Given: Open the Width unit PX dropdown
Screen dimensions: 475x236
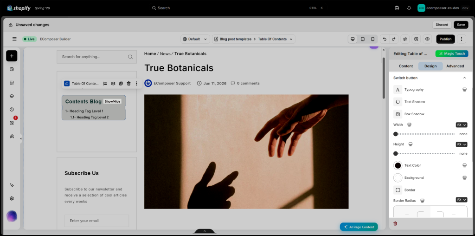Looking at the screenshot, I should [462, 125].
